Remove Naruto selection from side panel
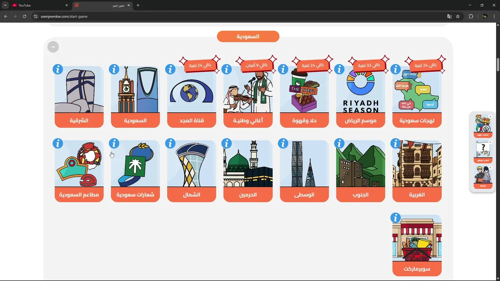 click(491, 168)
